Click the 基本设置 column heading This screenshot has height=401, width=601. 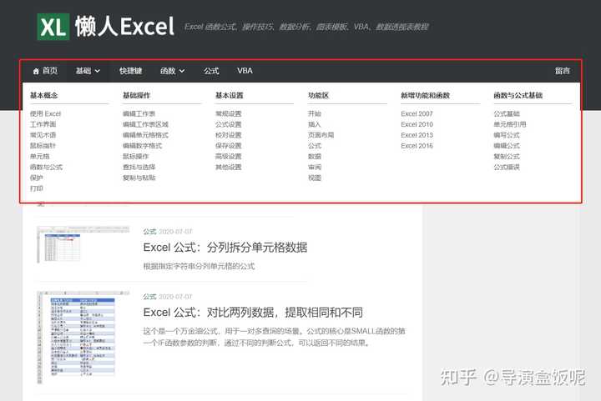(230, 95)
